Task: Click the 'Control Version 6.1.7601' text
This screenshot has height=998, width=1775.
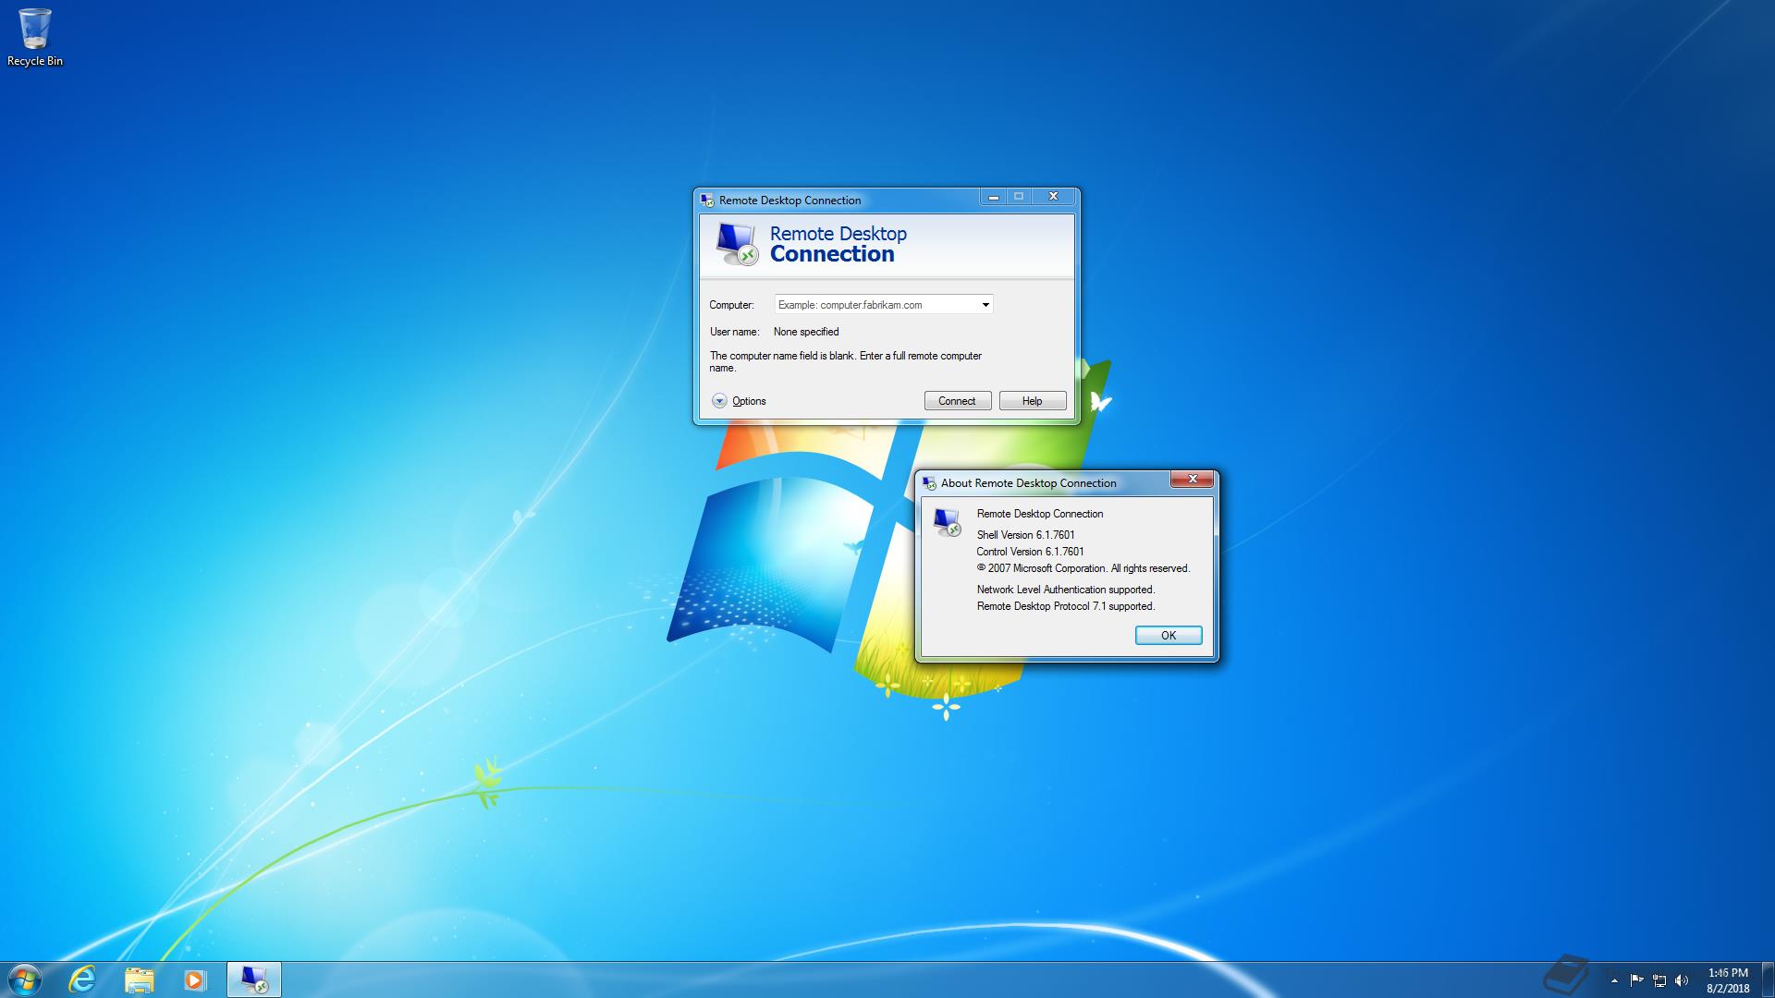Action: [1030, 552]
